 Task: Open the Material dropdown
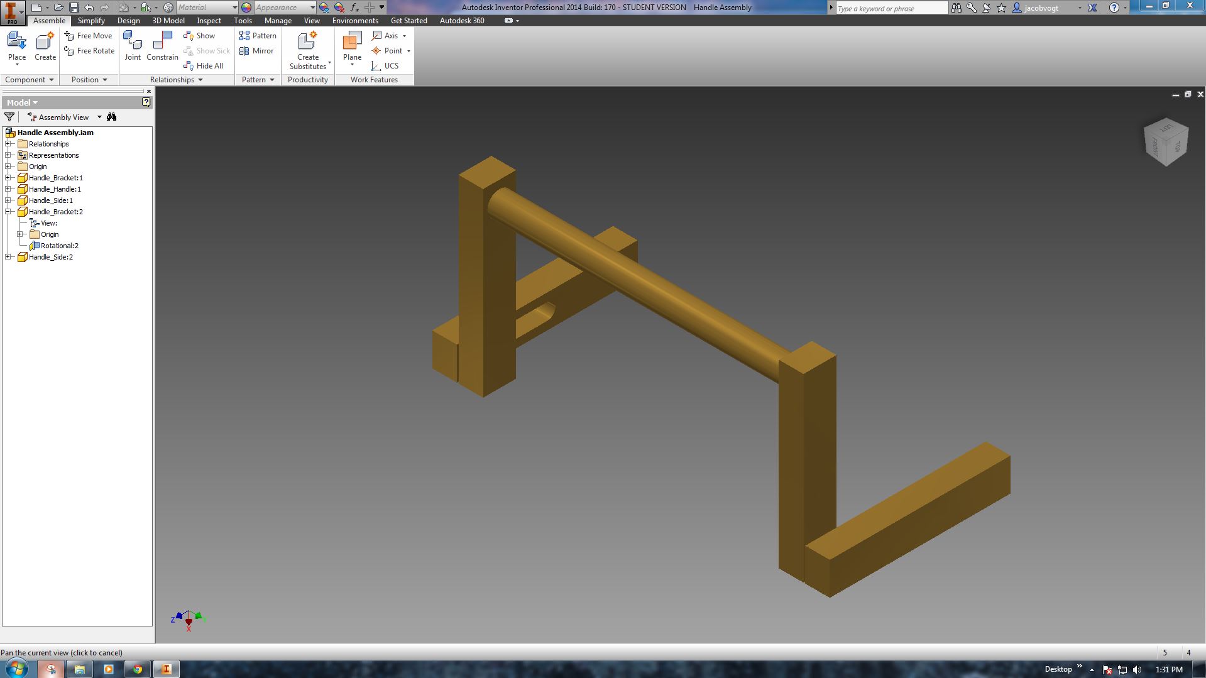point(234,8)
